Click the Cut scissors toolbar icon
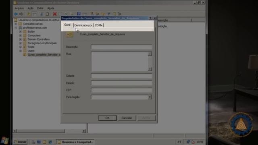This screenshot has height=145, width=258. [x=42, y=14]
